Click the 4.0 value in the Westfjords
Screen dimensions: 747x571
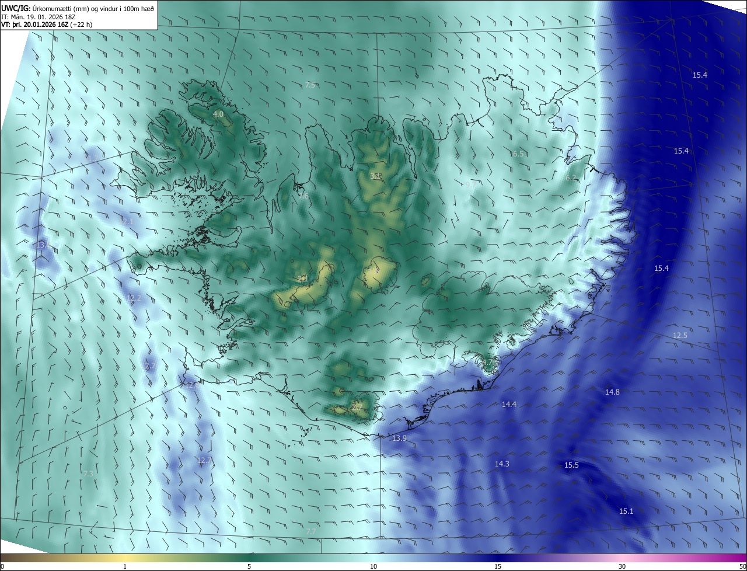[x=218, y=114]
